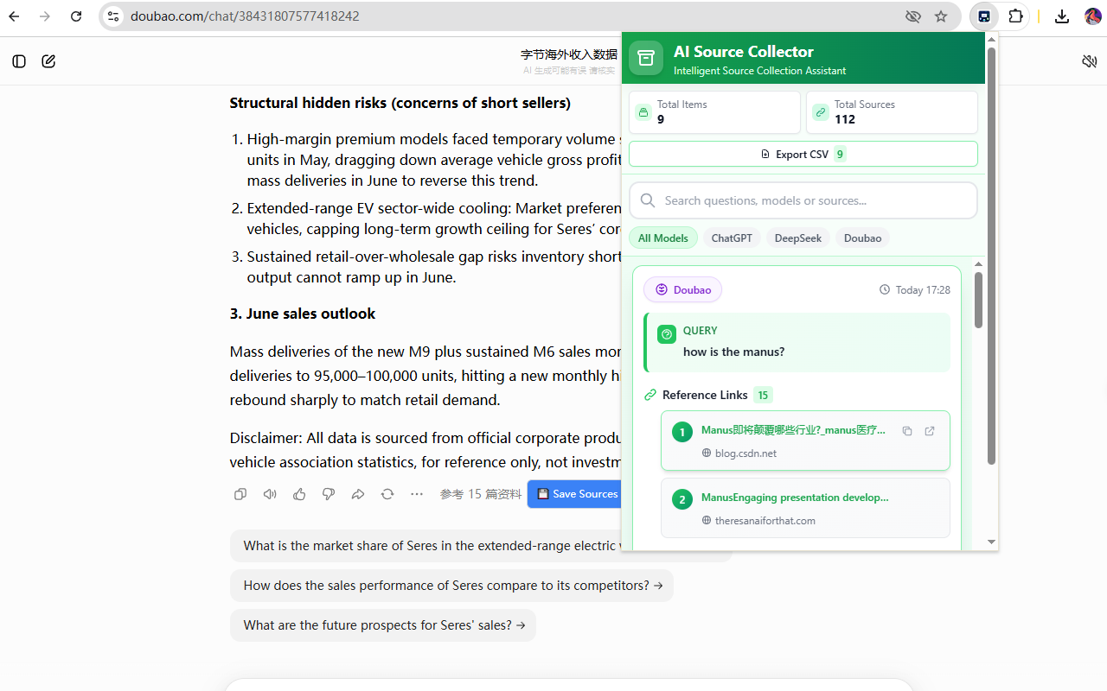Bookmark this page with the star icon
The height and width of the screenshot is (691, 1107).
click(x=941, y=16)
